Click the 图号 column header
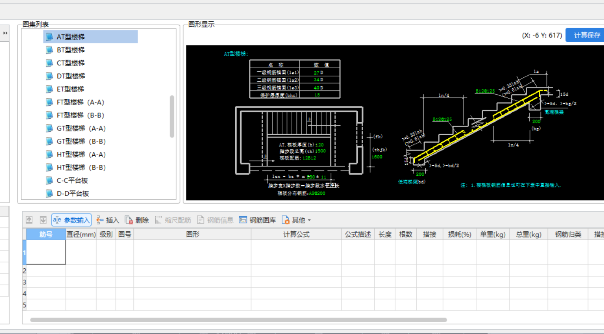604x334 pixels. [x=125, y=234]
